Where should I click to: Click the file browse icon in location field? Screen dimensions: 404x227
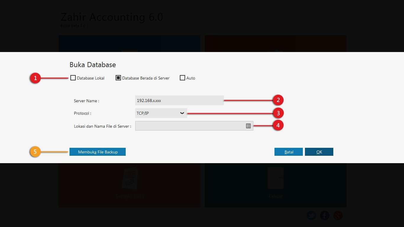pos(248,126)
